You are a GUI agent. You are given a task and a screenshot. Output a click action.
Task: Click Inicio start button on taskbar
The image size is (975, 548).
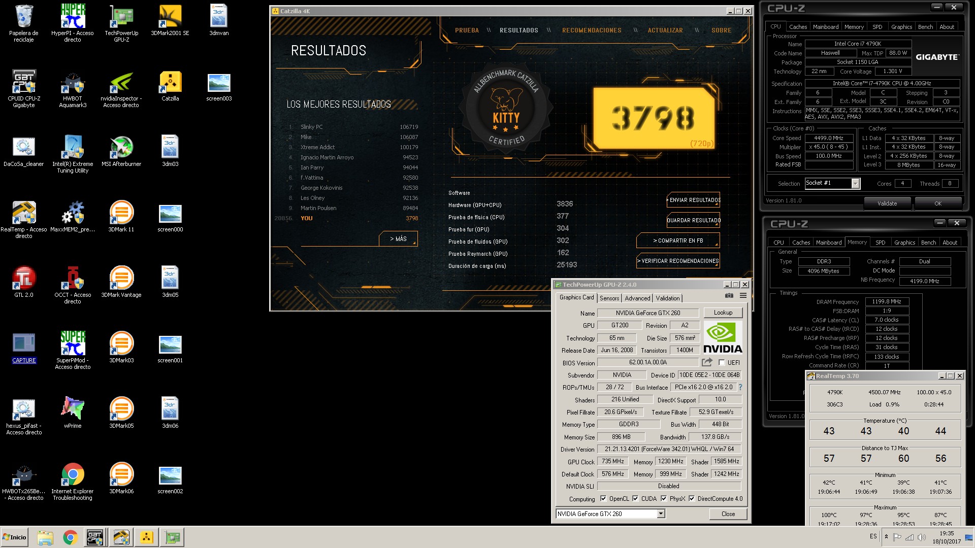pyautogui.click(x=15, y=537)
